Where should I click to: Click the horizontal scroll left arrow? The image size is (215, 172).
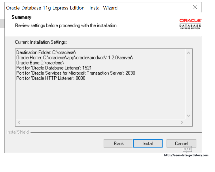click(19, 122)
